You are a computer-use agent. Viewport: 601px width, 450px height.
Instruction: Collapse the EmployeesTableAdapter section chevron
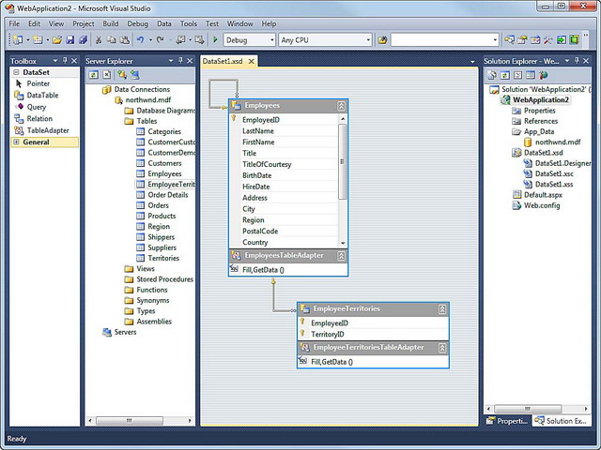[341, 256]
